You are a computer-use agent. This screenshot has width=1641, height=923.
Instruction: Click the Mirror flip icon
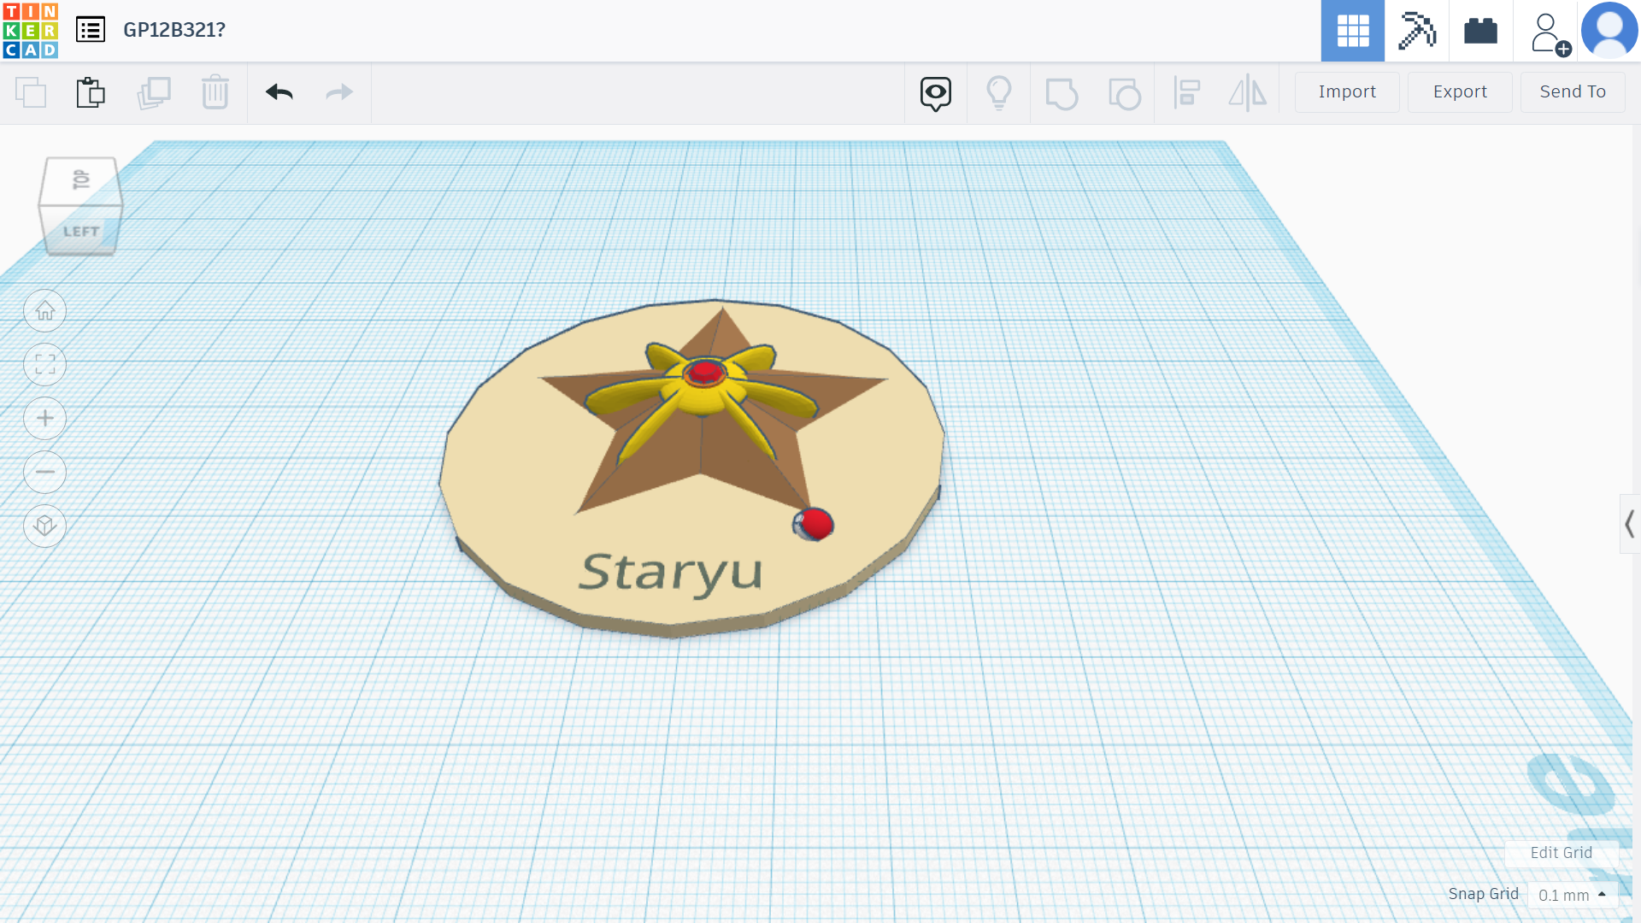(x=1248, y=92)
